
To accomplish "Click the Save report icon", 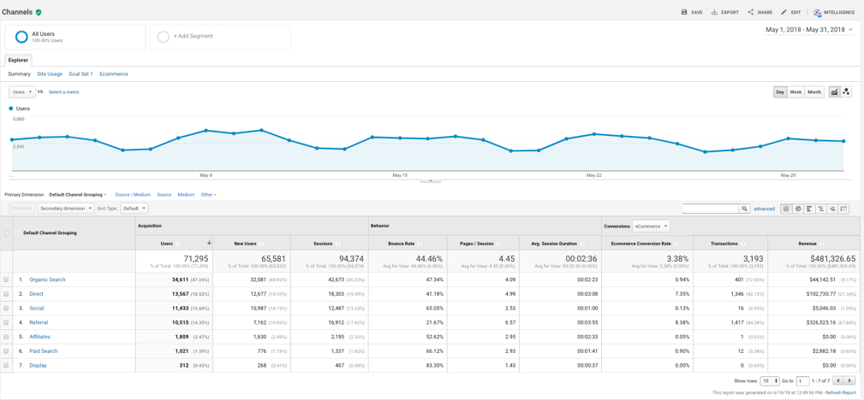I will click(684, 13).
